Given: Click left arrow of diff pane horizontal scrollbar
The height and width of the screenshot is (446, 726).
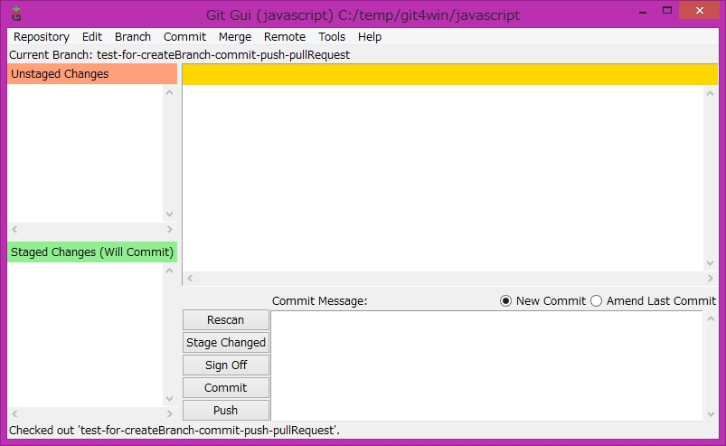Looking at the screenshot, I should tap(190, 279).
